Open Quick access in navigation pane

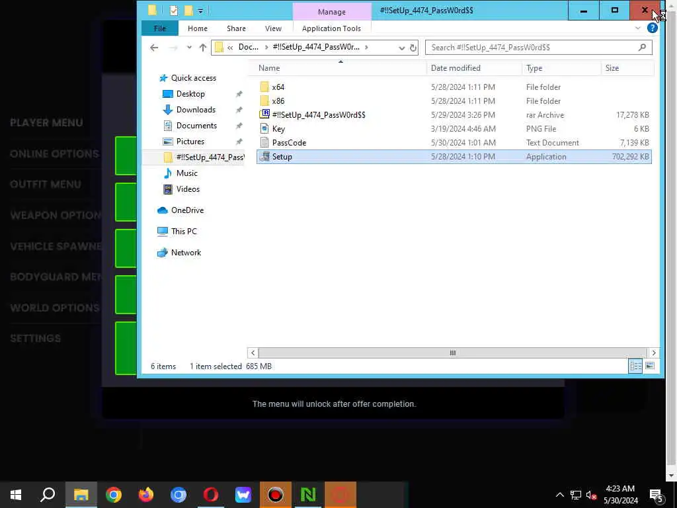tap(194, 78)
